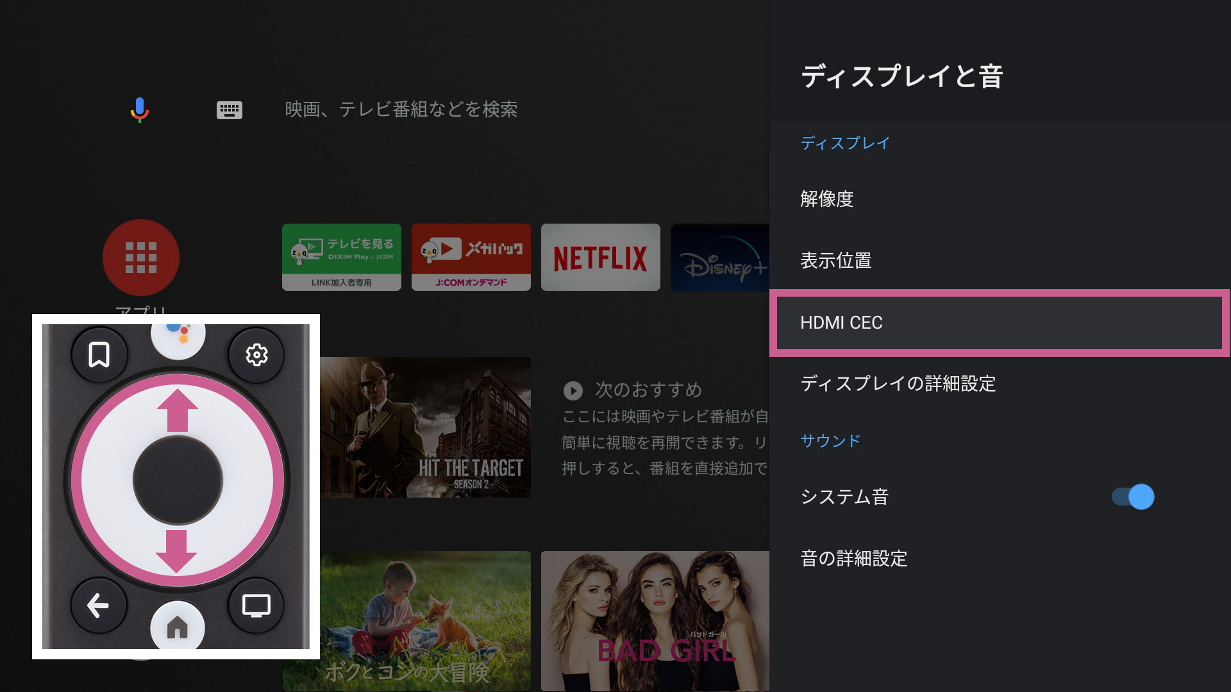Toggle the システム音 switch off
The image size is (1231, 692).
click(x=1133, y=497)
